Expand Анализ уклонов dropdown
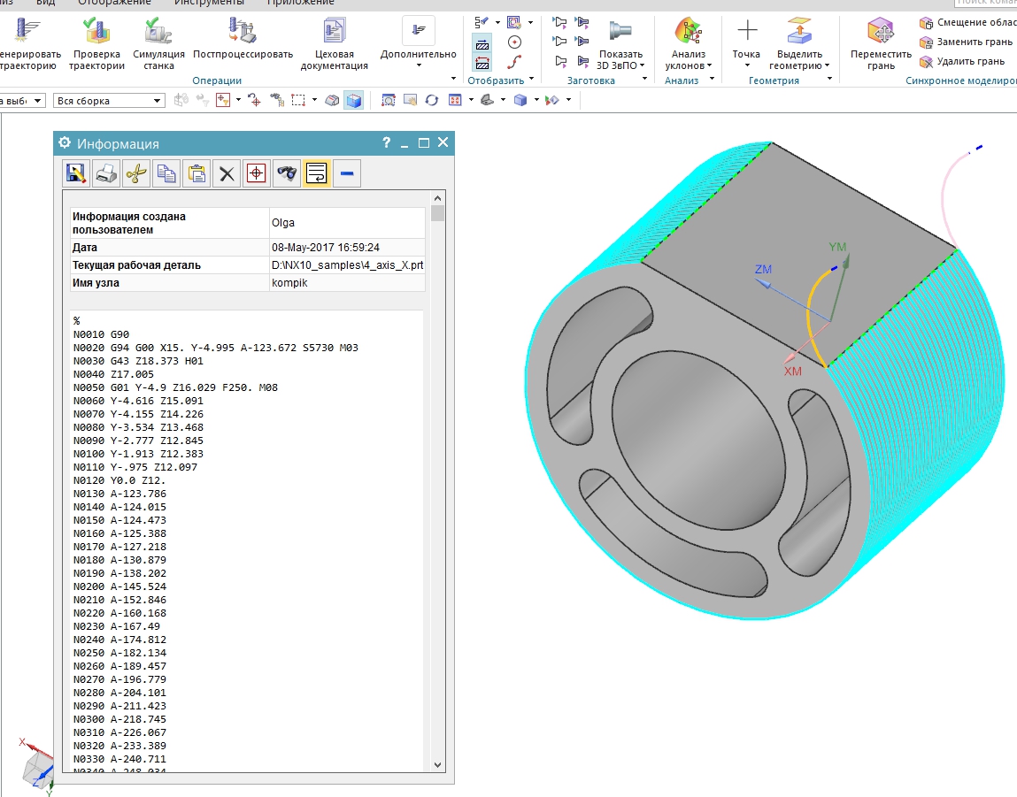The height and width of the screenshot is (797, 1017). coord(709,65)
